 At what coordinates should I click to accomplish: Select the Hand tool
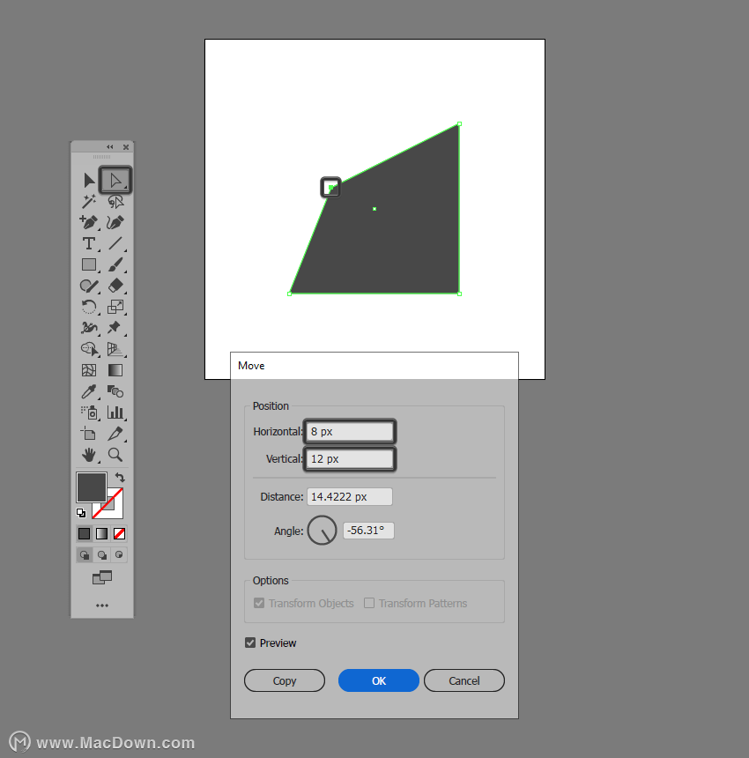pyautogui.click(x=89, y=455)
